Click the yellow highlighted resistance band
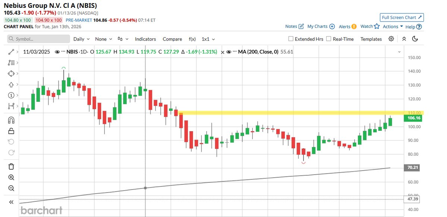447x217 pixels. coord(300,113)
